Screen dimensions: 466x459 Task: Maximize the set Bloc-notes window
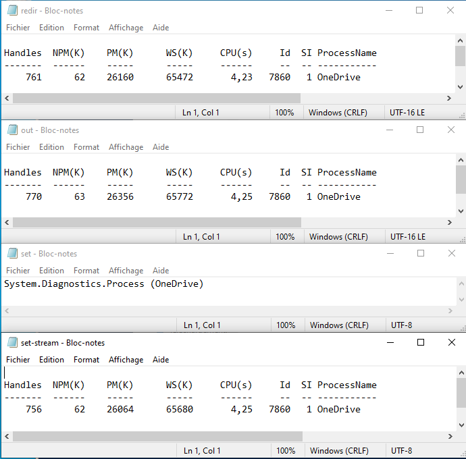click(x=420, y=253)
